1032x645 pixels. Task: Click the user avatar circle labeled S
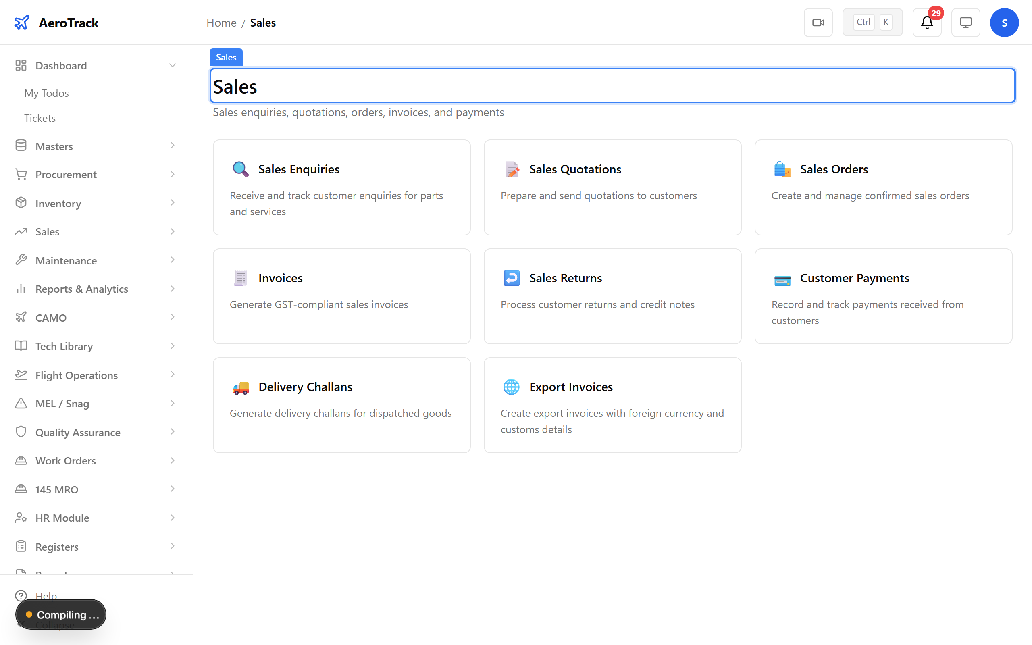point(1004,22)
